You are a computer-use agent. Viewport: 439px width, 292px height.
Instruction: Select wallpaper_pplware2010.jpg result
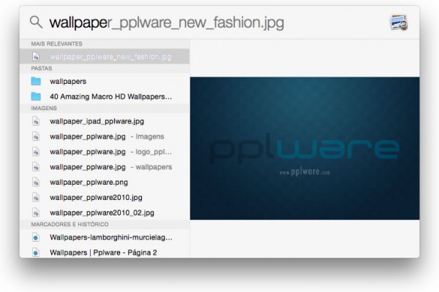(105, 197)
